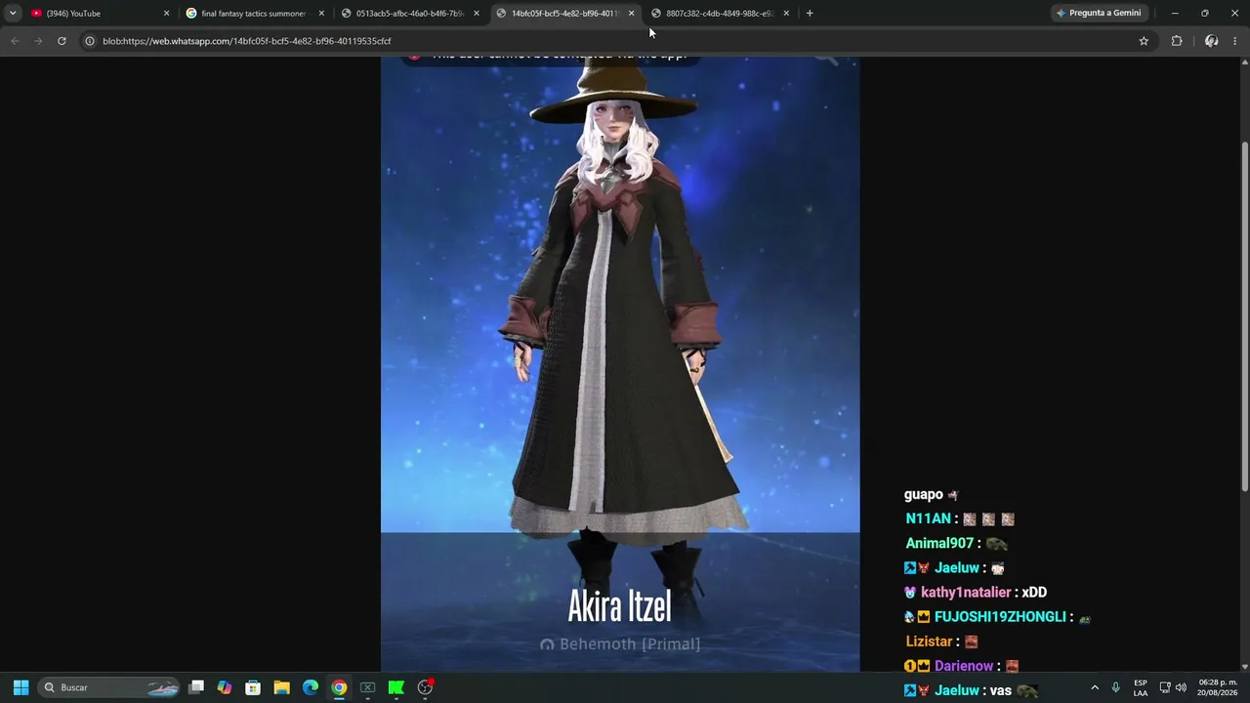Open OBS Studio from the taskbar

coord(425,687)
